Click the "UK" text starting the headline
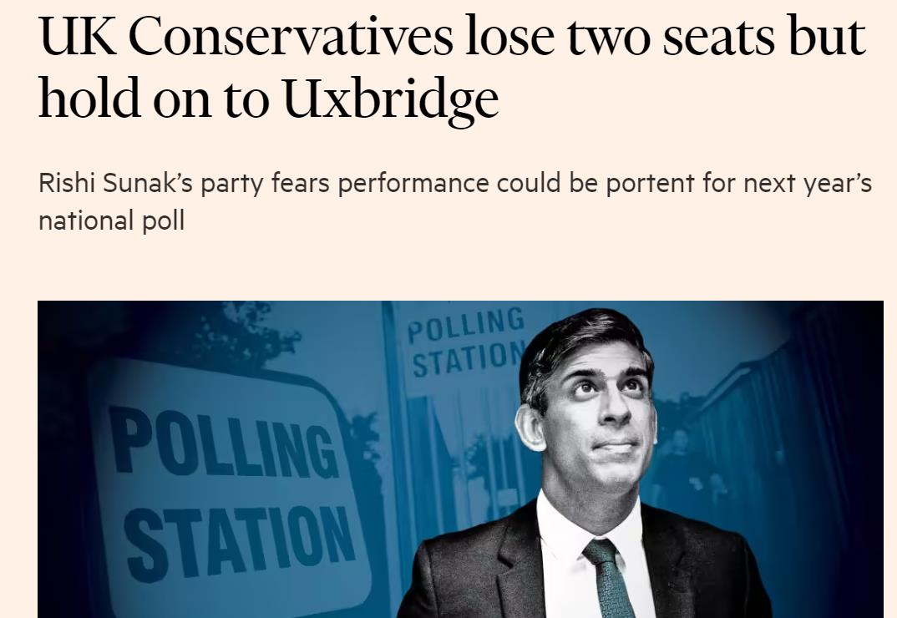This screenshot has width=897, height=618. pos(77,38)
